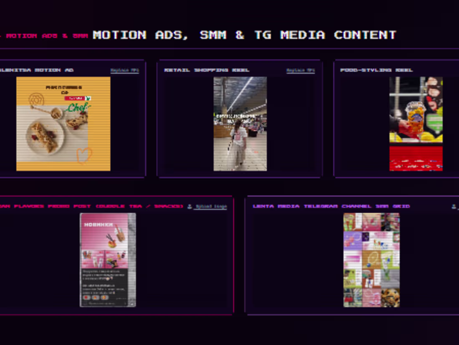This screenshot has width=459, height=345.
Task: Open the pink promo post image thumbnail
Action: pyautogui.click(x=108, y=260)
